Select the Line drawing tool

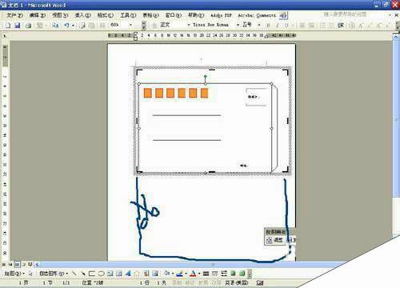coord(74,274)
